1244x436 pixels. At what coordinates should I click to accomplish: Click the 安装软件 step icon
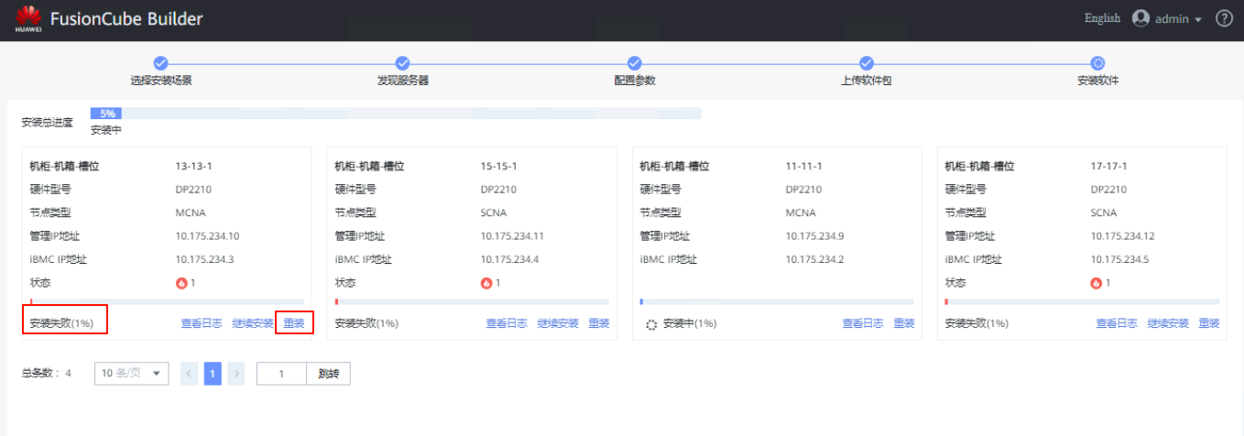click(1097, 62)
